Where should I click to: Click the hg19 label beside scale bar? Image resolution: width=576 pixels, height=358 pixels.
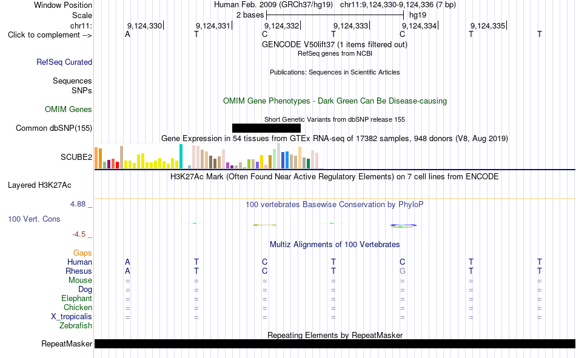coord(418,15)
